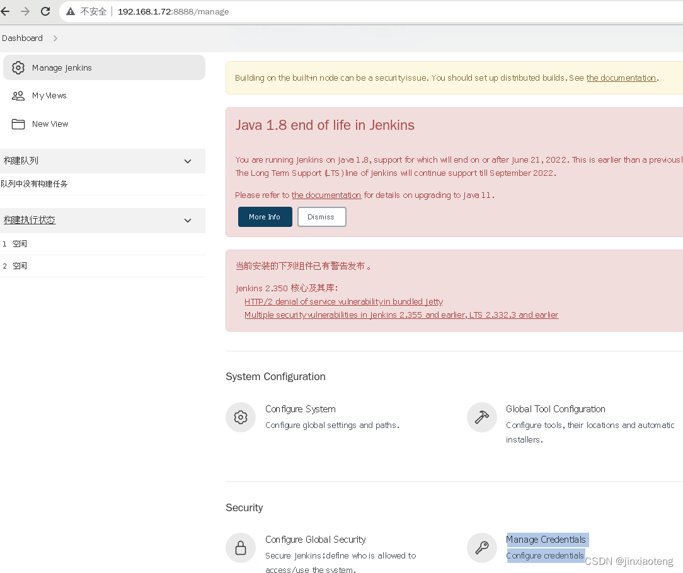Screen dimensions: 683x573
Task: Click the not-secure warning triangle icon
Action: pos(71,11)
